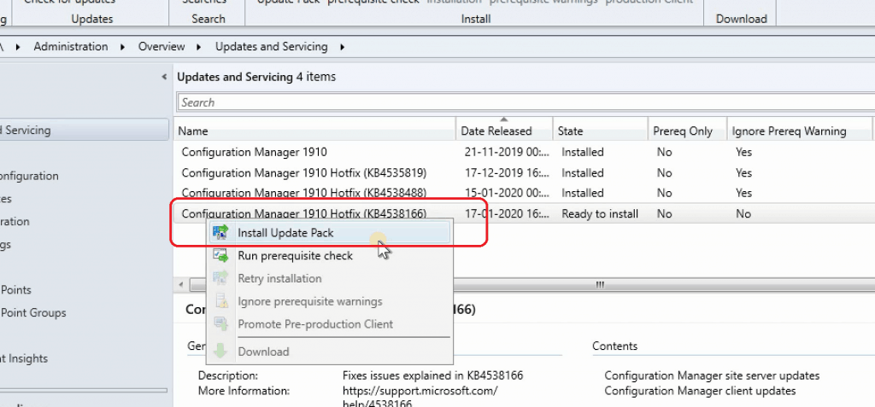Collapse the left navigation pane arrow
Screen dimensions: 875x407
click(164, 77)
